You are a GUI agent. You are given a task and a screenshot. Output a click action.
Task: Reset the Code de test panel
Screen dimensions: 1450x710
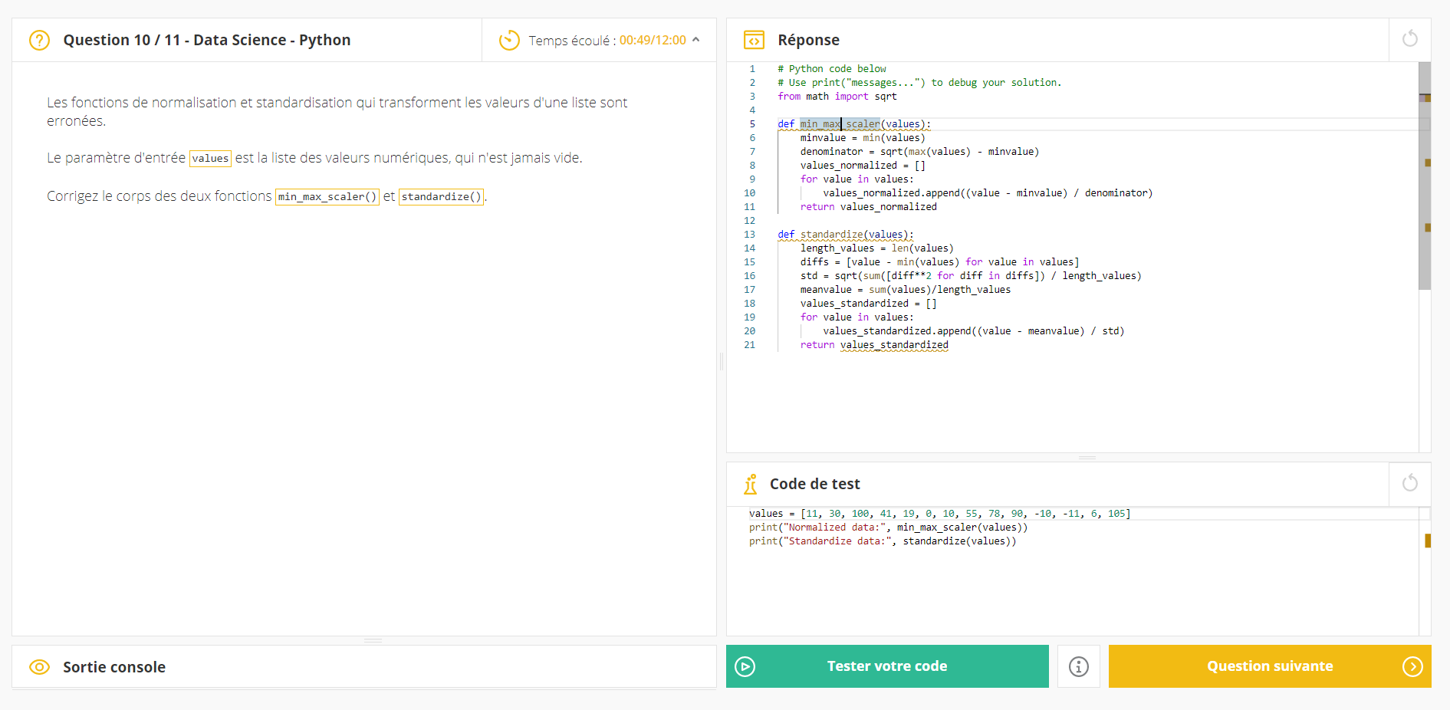click(x=1409, y=483)
